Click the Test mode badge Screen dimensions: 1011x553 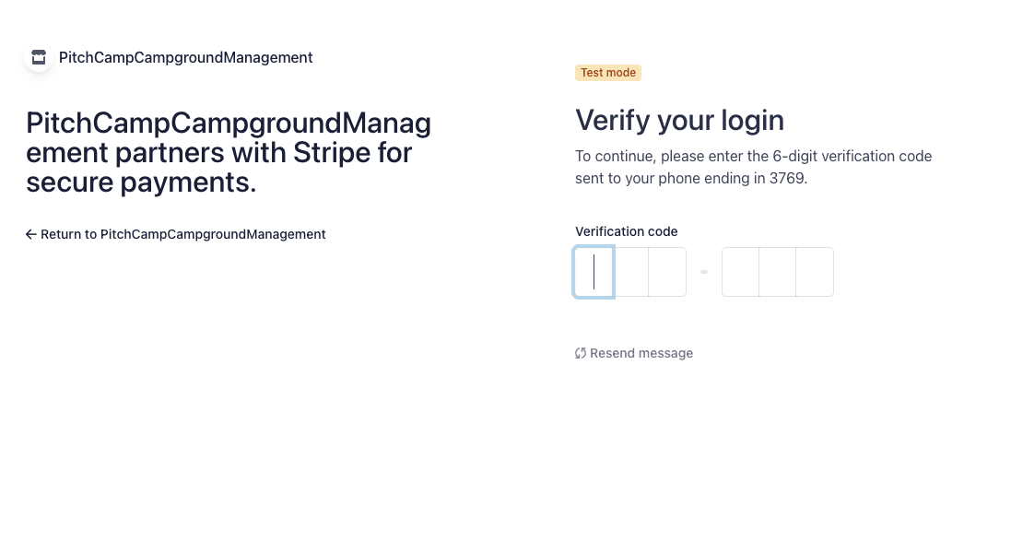(x=608, y=73)
